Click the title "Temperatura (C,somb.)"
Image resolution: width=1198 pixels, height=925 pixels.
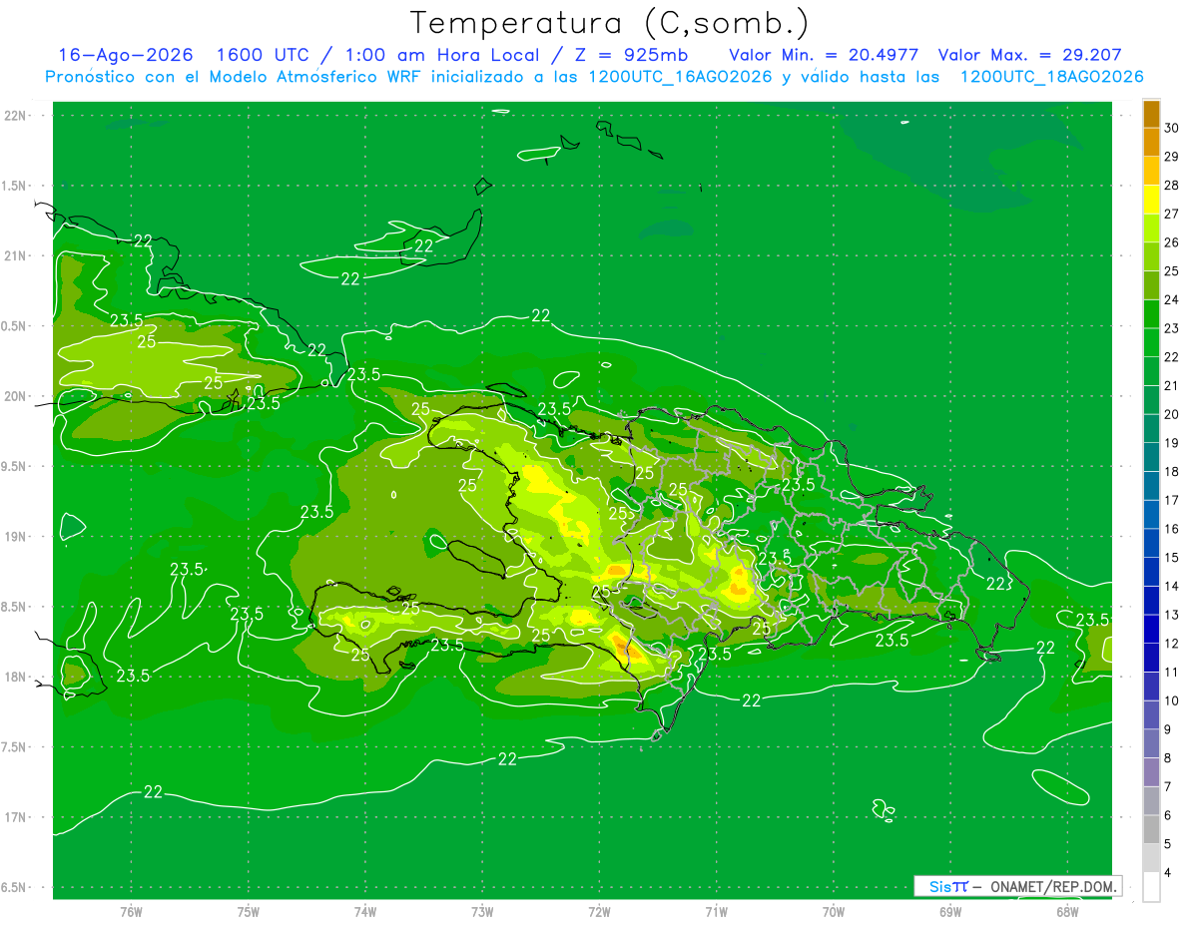609,23
